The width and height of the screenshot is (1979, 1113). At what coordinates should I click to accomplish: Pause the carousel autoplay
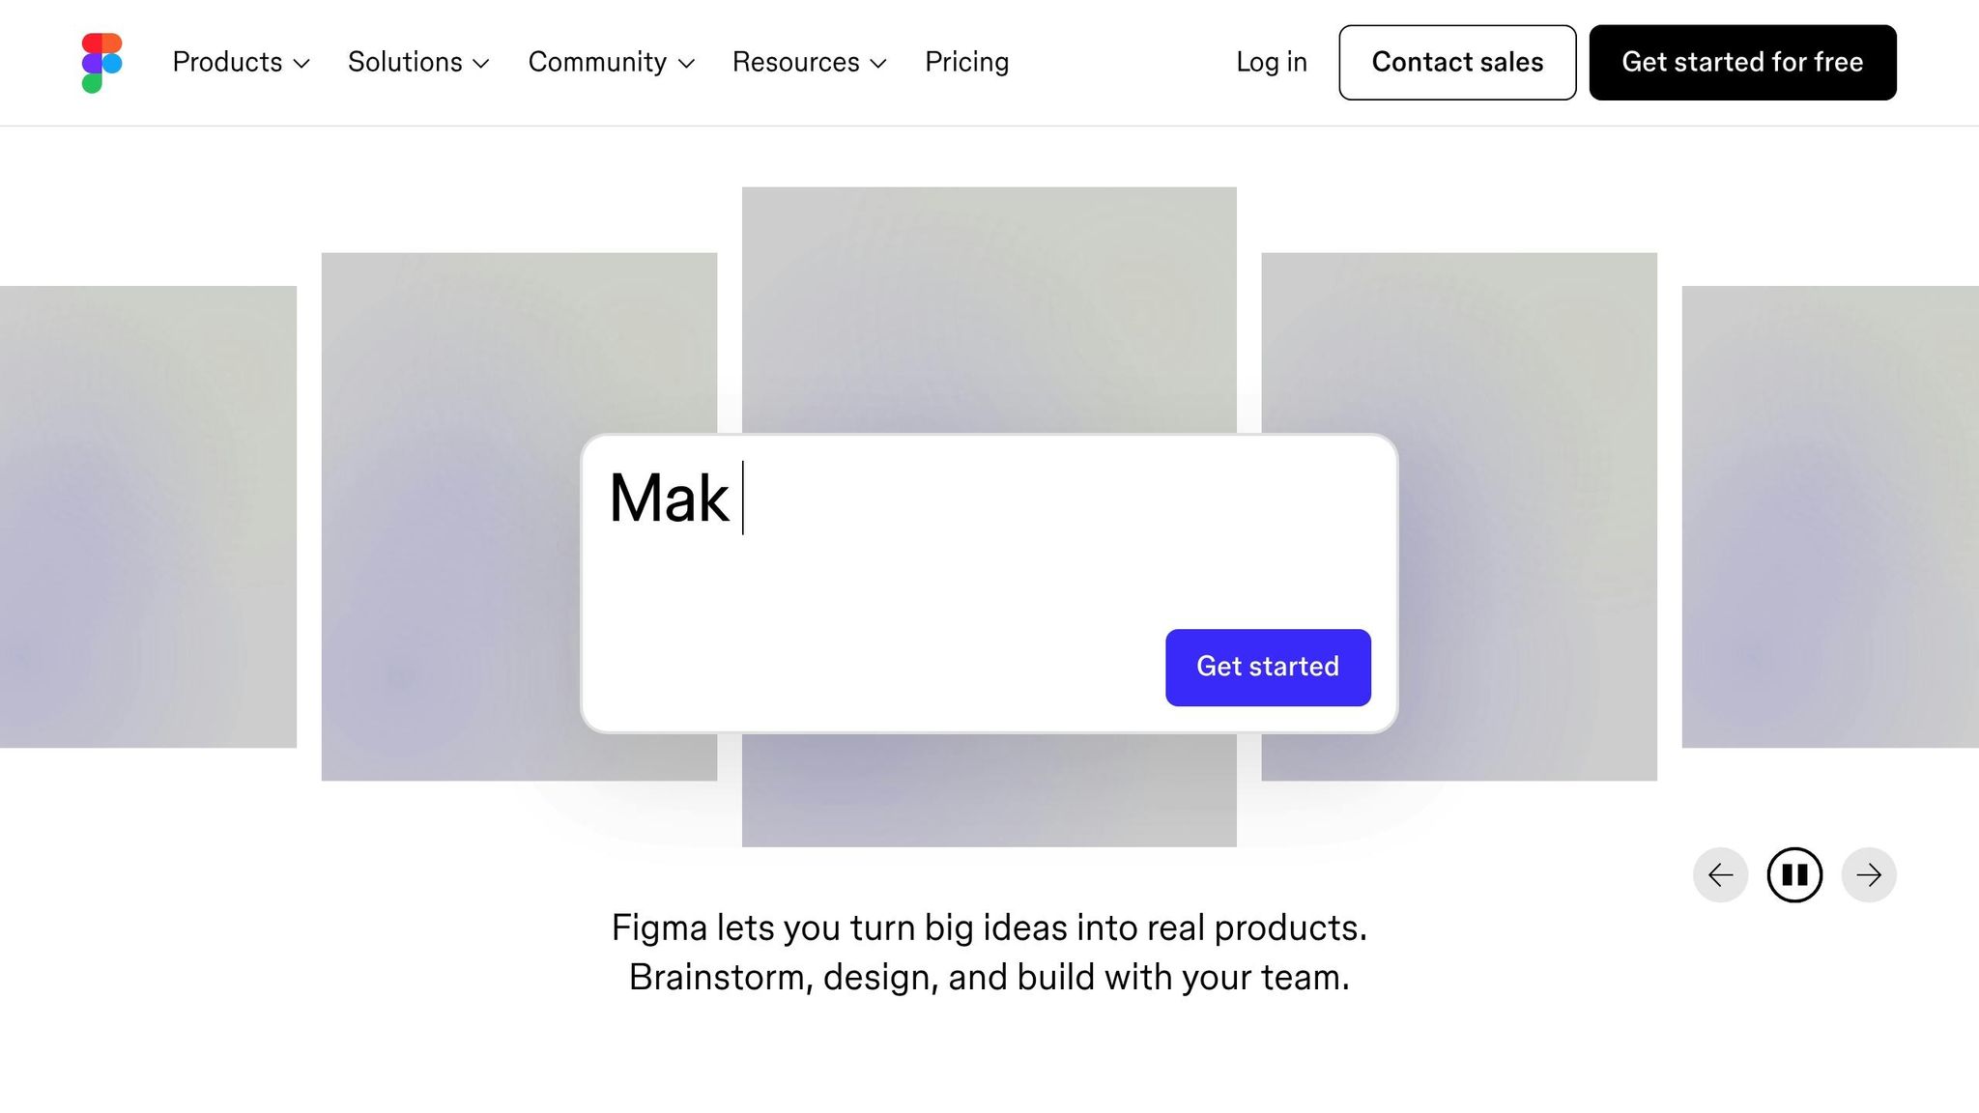tap(1794, 875)
